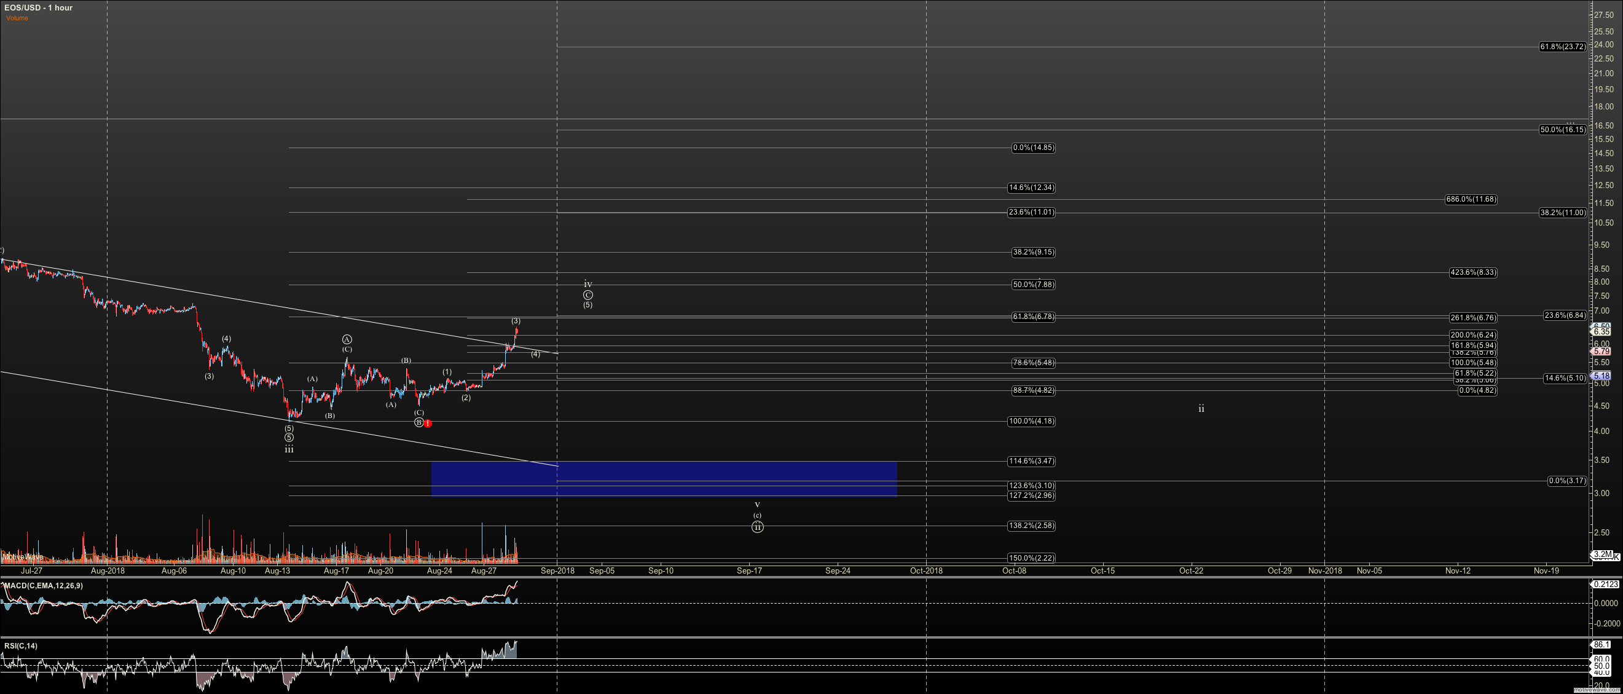Select the wave iv annotation
This screenshot has width=1623, height=694.
588,284
